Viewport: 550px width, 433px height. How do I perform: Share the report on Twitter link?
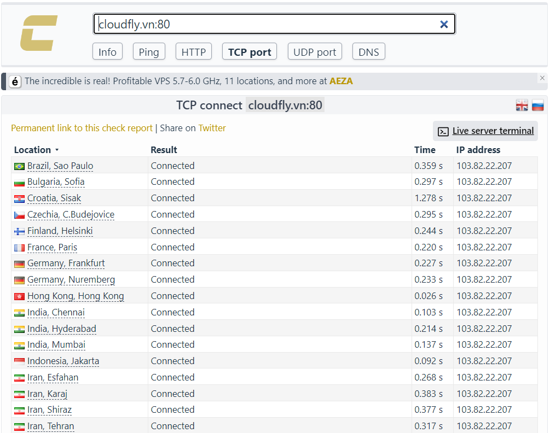click(212, 128)
